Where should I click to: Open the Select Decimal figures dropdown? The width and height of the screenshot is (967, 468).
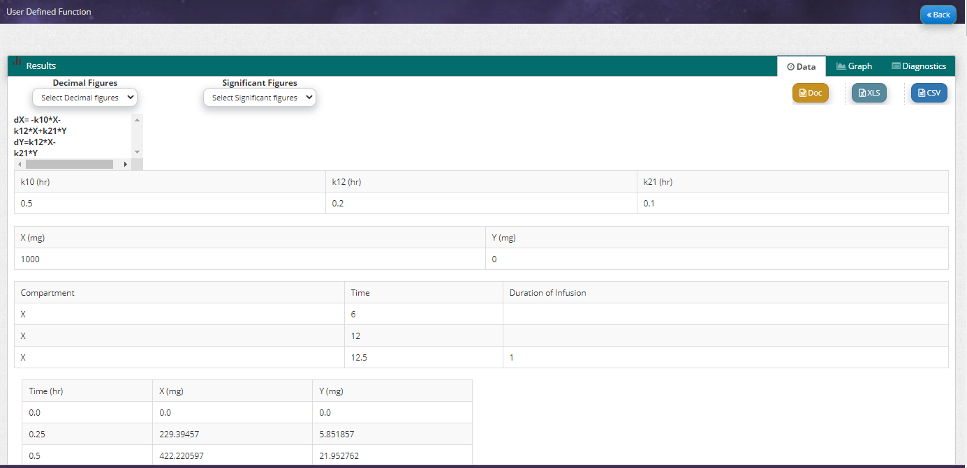tap(85, 98)
